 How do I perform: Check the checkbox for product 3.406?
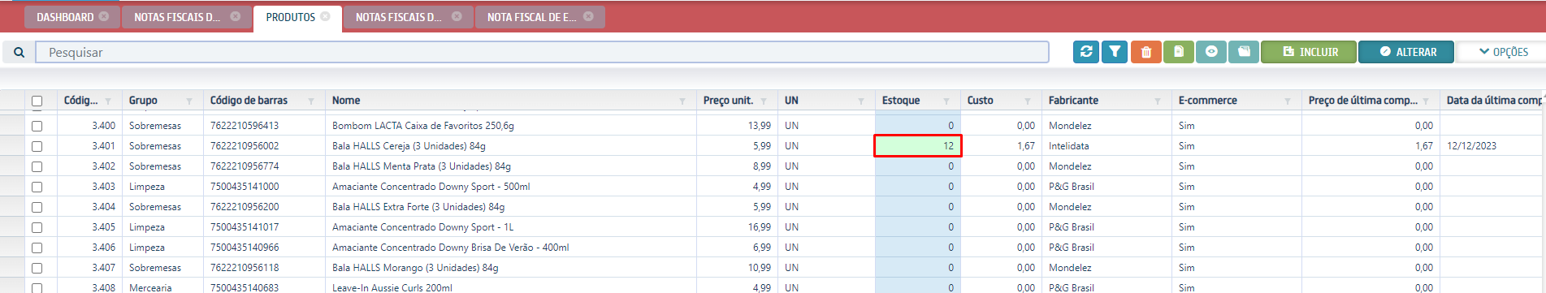37,248
